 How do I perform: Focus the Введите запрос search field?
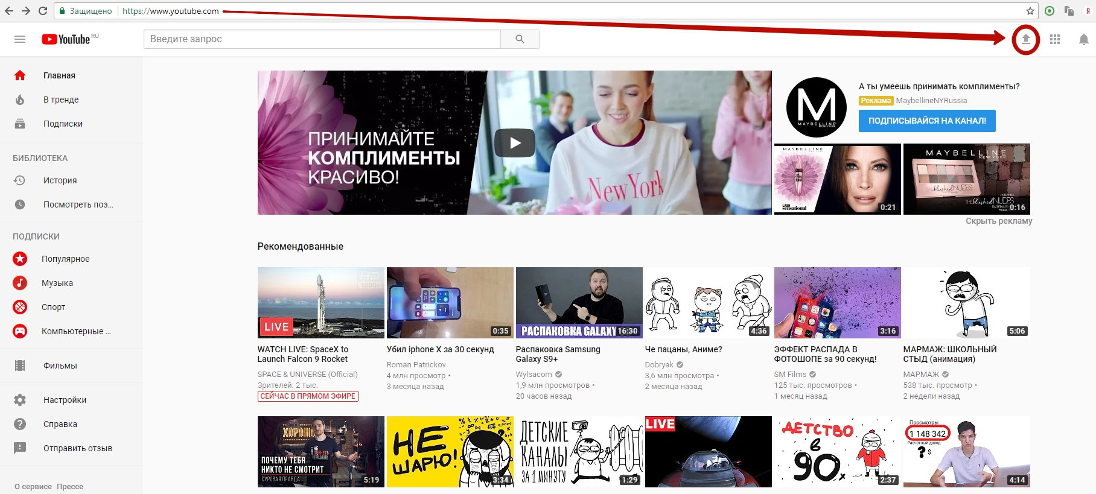click(322, 39)
